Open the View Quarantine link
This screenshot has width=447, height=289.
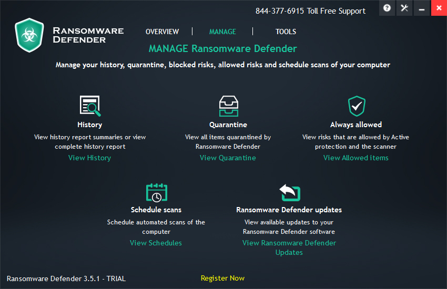[228, 158]
